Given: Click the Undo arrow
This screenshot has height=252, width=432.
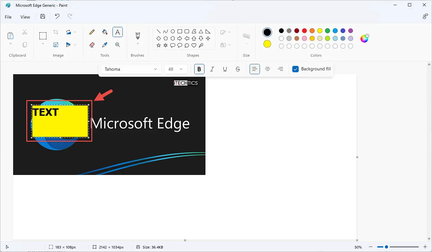Looking at the screenshot, I should (x=57, y=17).
